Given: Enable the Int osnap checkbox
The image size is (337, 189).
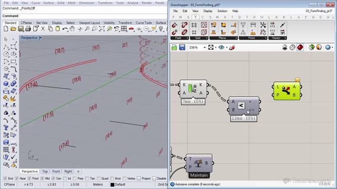Looking at the screenshot, I should click(x=65, y=178).
